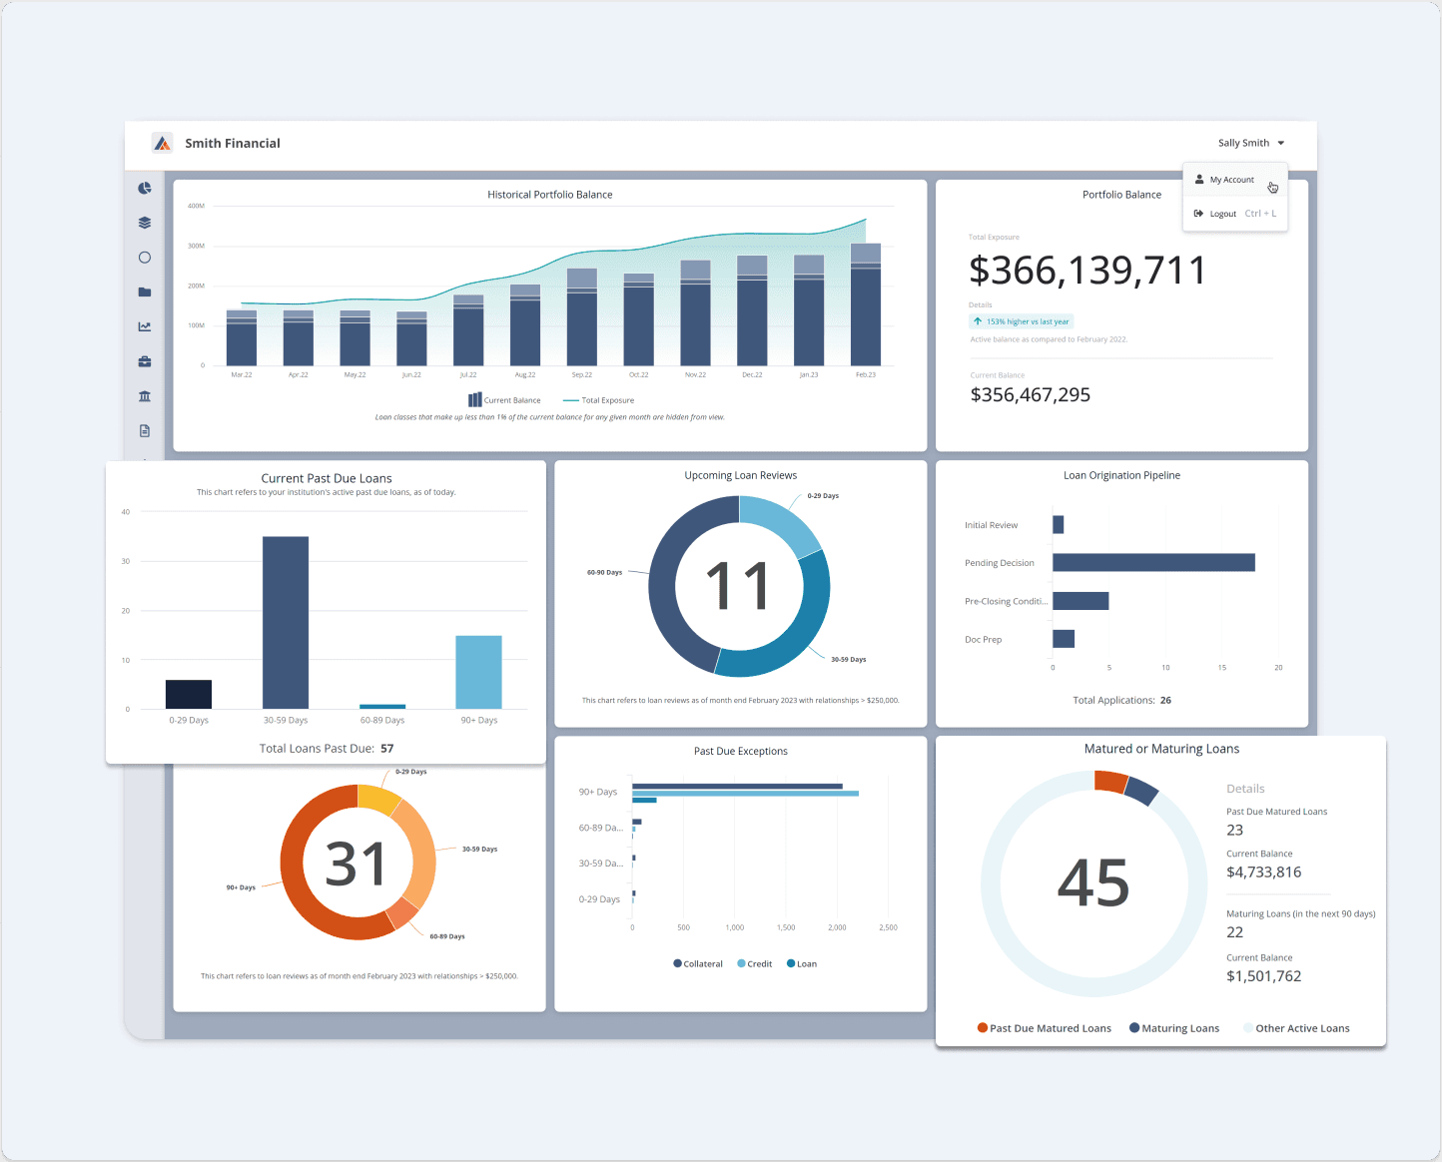Toggle the Collateral legend in Past Due Exceptions
The width and height of the screenshot is (1442, 1162).
point(698,964)
